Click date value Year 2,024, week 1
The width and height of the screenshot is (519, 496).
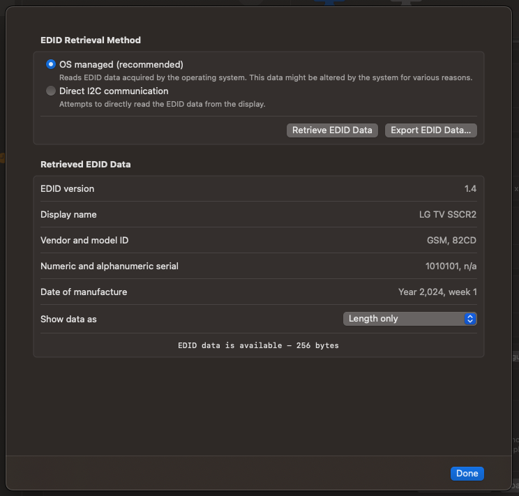coord(437,292)
